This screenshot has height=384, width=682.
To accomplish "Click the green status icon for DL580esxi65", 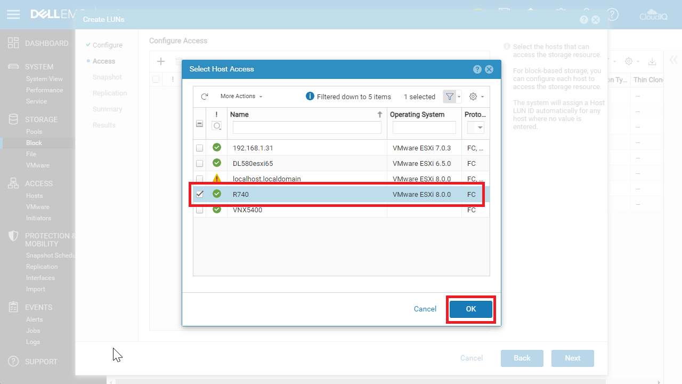I will coord(217,163).
